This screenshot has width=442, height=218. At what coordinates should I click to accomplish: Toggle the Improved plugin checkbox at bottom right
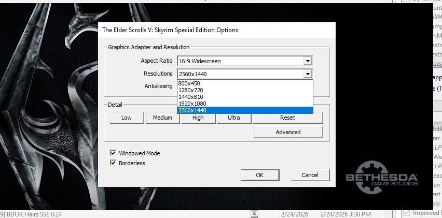tap(407, 213)
